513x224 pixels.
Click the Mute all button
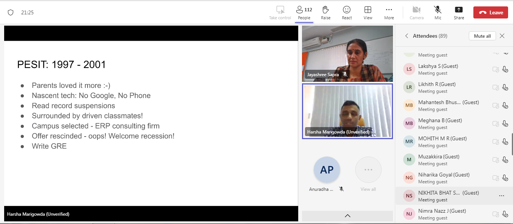[x=482, y=36]
